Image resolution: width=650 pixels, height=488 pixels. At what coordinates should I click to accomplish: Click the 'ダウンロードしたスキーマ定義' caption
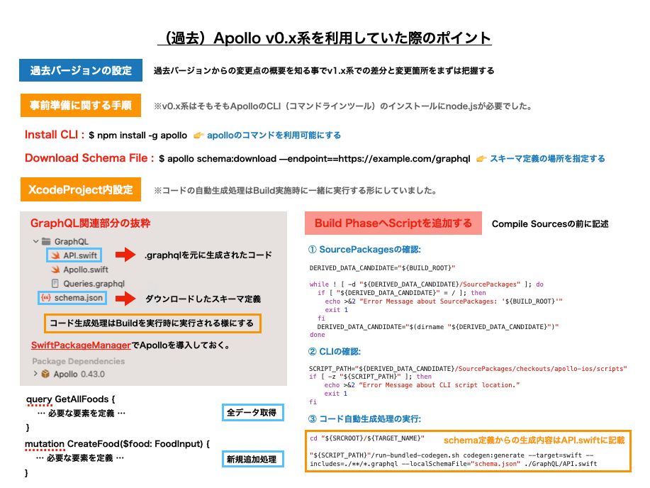(203, 299)
